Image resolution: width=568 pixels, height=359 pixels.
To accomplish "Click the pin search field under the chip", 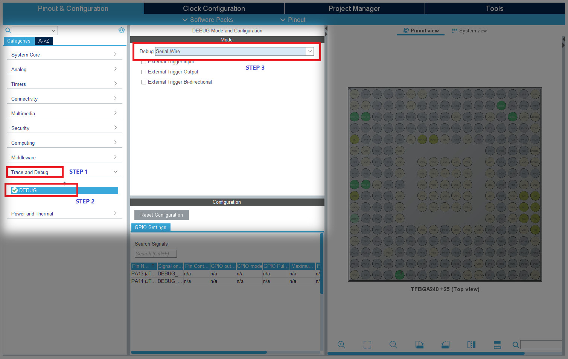I will [x=541, y=345].
